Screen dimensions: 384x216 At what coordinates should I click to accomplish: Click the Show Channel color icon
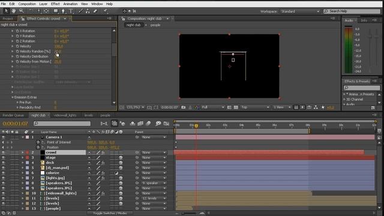197,107
